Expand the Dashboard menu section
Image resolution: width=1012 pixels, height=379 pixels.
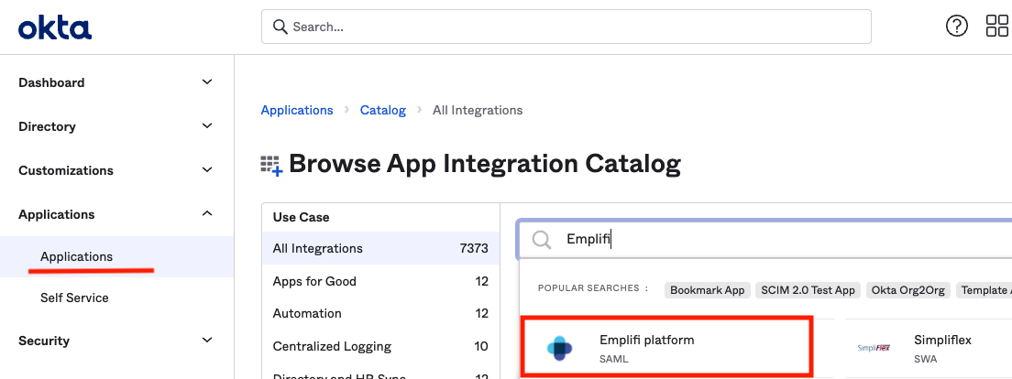(x=207, y=82)
